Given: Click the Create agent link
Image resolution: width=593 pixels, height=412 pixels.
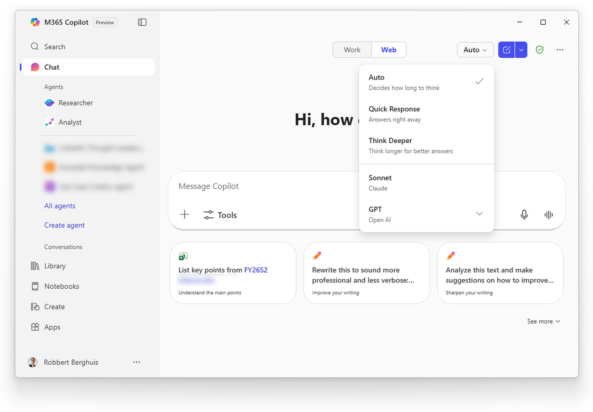Looking at the screenshot, I should point(64,225).
